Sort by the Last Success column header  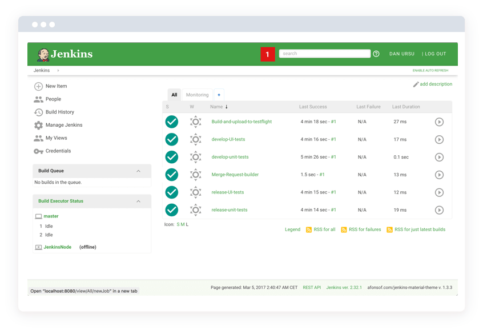point(313,107)
